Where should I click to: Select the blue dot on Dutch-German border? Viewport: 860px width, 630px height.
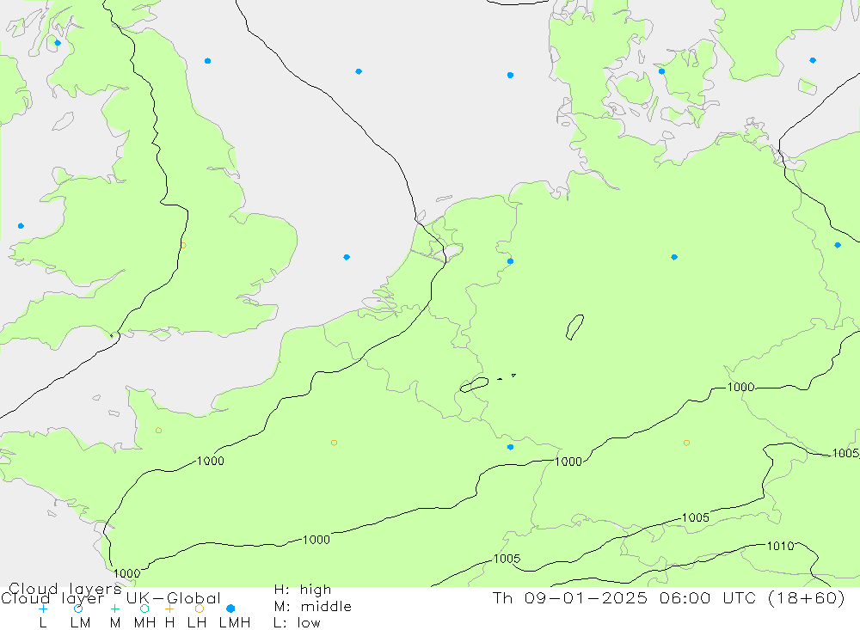point(510,261)
